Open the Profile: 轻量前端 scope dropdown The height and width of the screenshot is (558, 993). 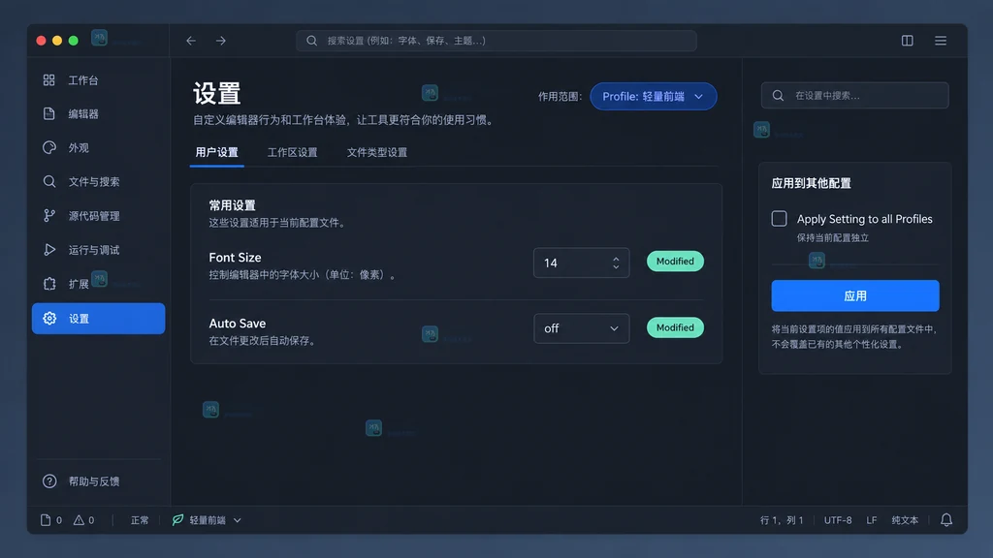pos(653,96)
